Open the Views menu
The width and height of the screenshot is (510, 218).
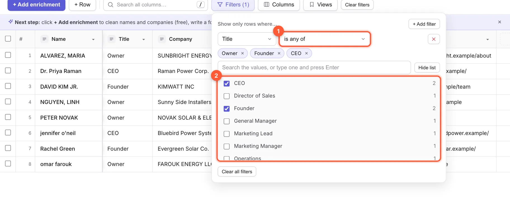pyautogui.click(x=320, y=5)
